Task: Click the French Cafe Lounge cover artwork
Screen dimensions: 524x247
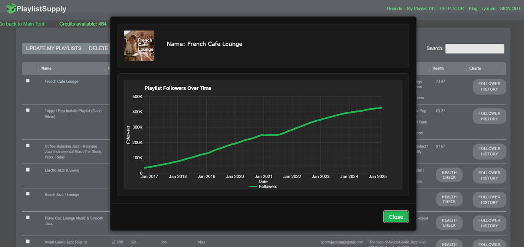Action: click(139, 46)
